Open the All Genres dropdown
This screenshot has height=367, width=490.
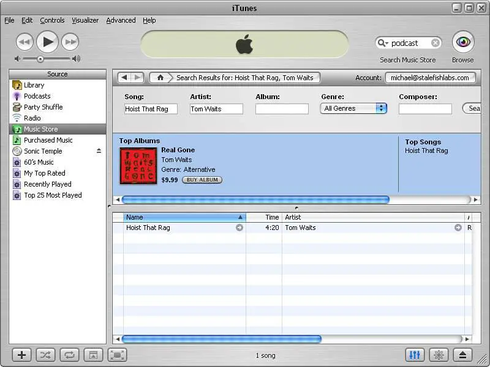pyautogui.click(x=354, y=108)
